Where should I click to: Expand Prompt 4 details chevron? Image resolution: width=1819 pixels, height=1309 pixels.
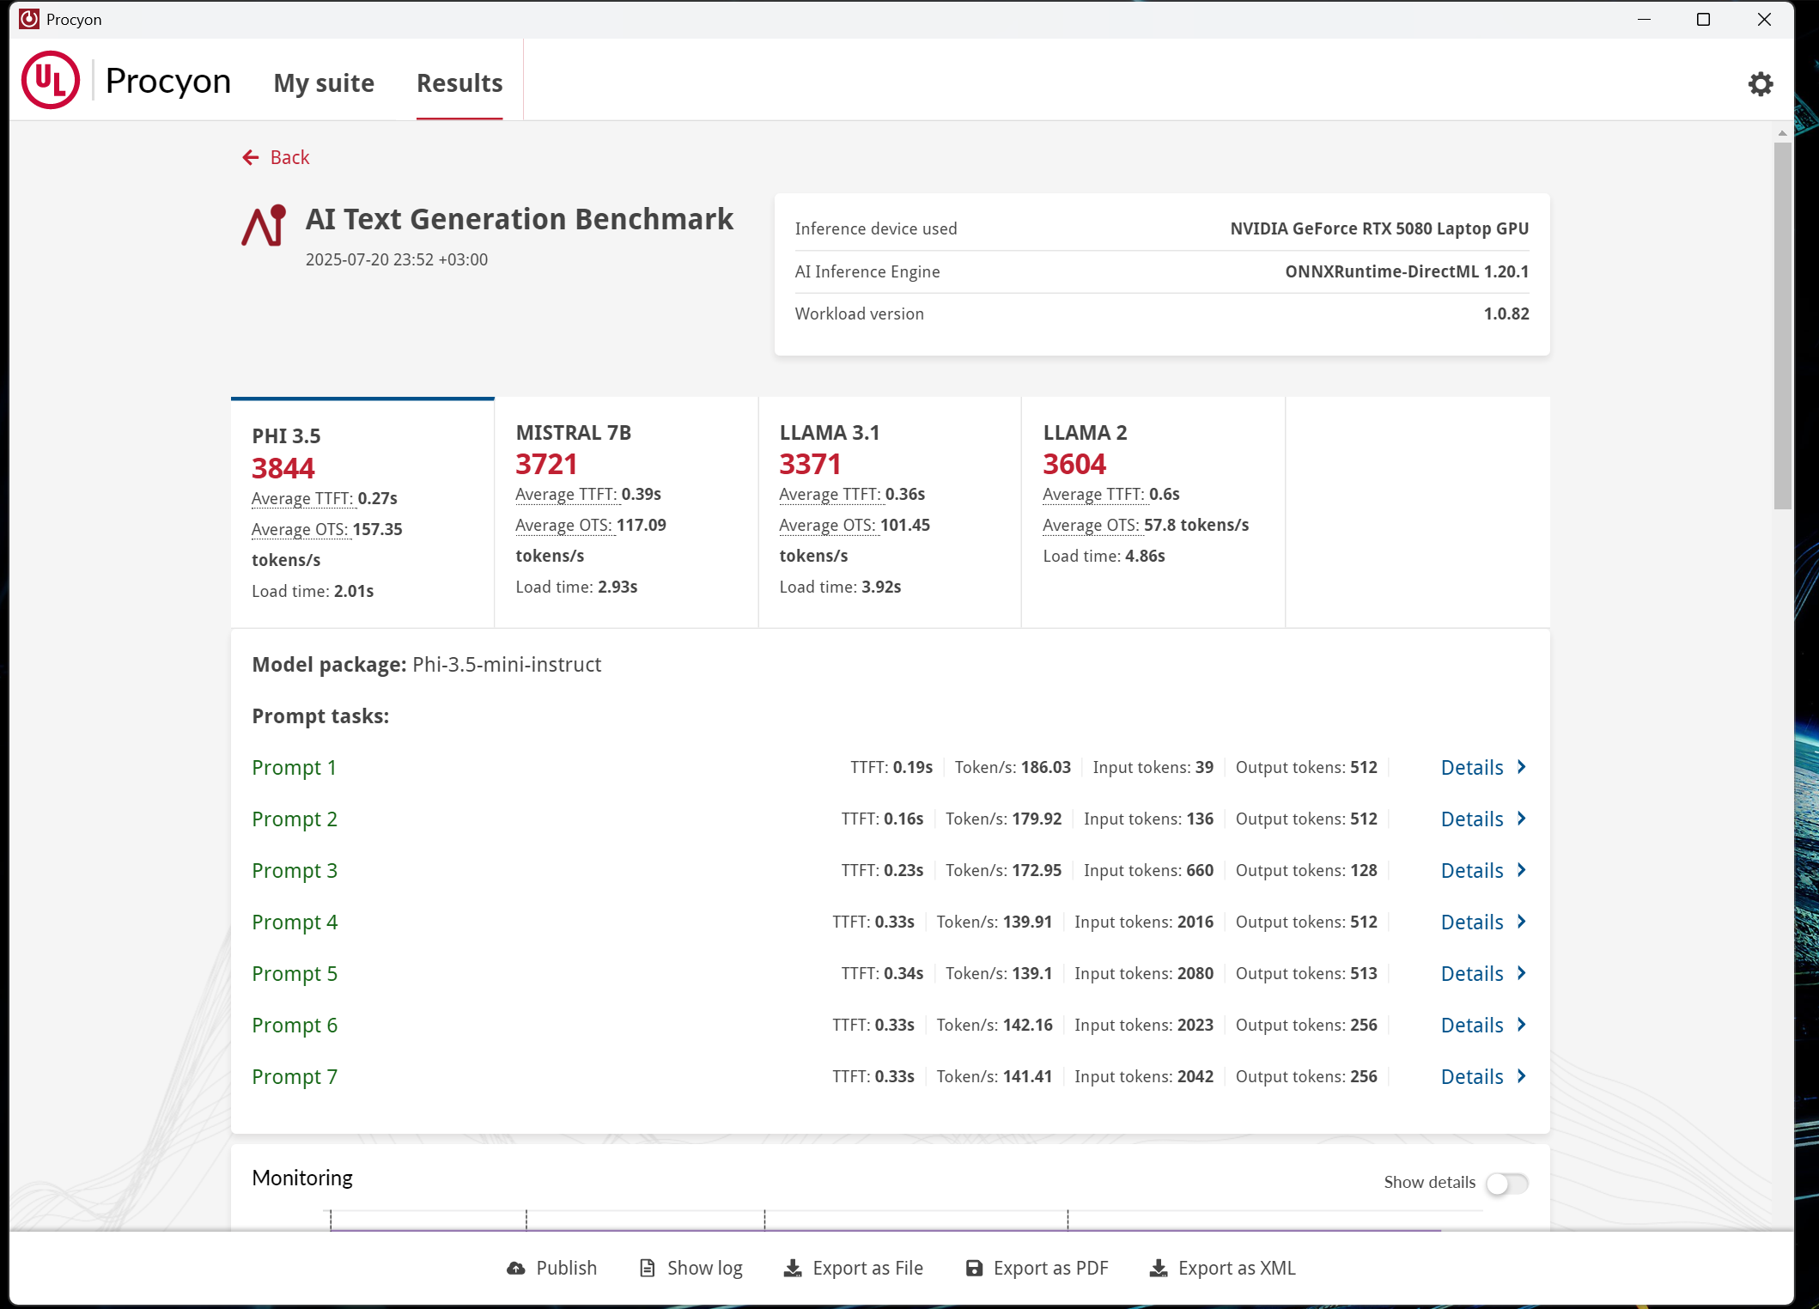1521,922
